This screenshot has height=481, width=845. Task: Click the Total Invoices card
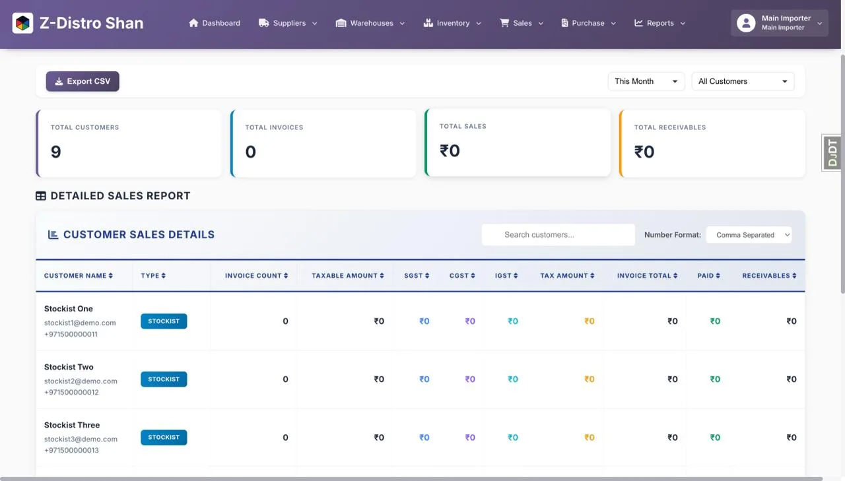pyautogui.click(x=323, y=143)
